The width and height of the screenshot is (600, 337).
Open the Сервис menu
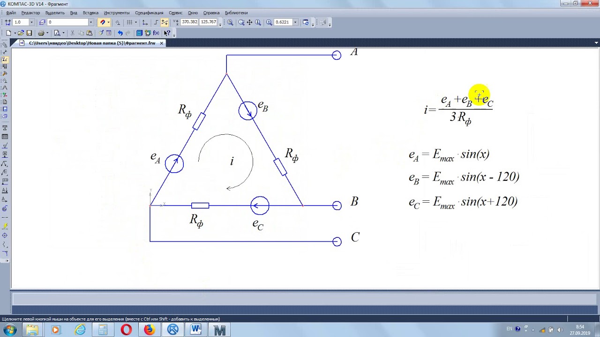coord(175,13)
